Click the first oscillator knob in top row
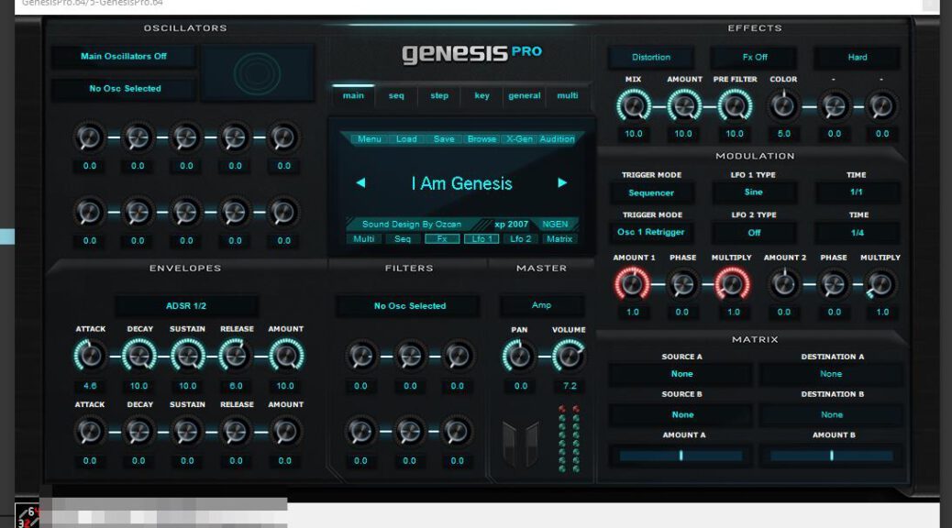The image size is (952, 528). (89, 137)
